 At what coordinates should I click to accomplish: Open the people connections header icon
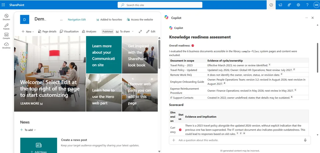coord(289,5)
